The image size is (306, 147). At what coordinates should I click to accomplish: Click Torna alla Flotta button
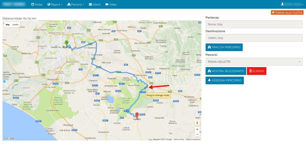pyautogui.click(x=287, y=13)
